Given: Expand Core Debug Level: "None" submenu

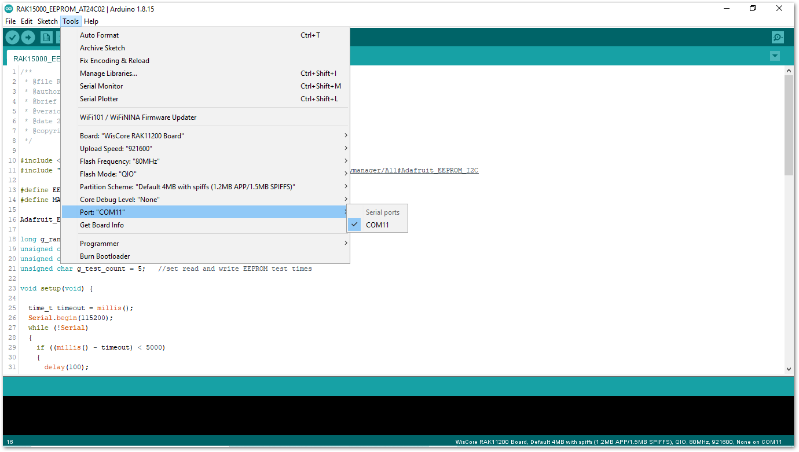Looking at the screenshot, I should pyautogui.click(x=206, y=200).
